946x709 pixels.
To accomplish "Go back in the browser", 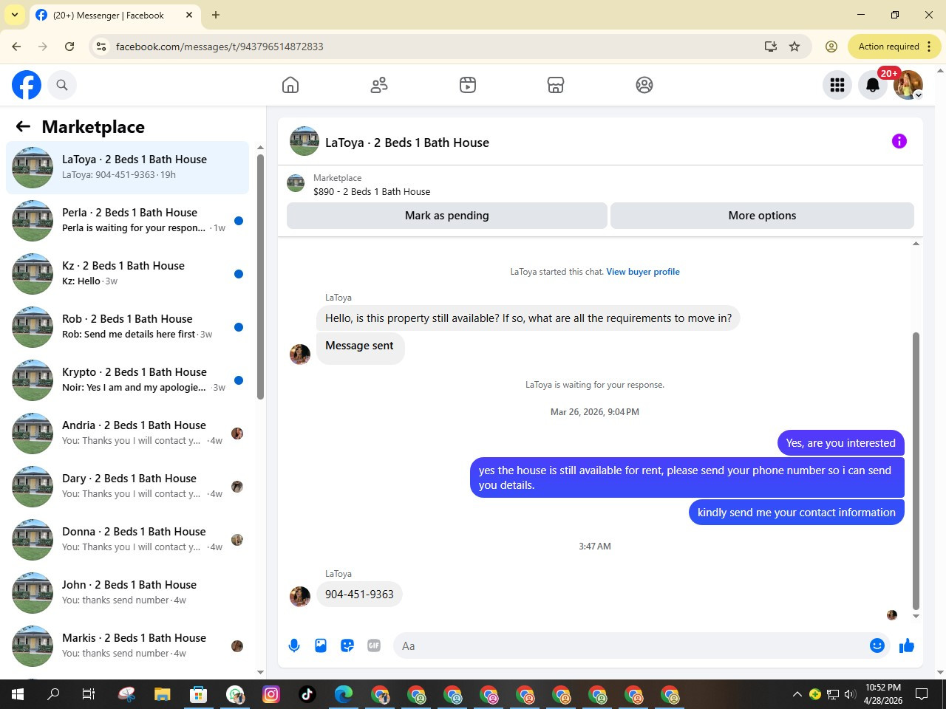I will click(x=16, y=47).
